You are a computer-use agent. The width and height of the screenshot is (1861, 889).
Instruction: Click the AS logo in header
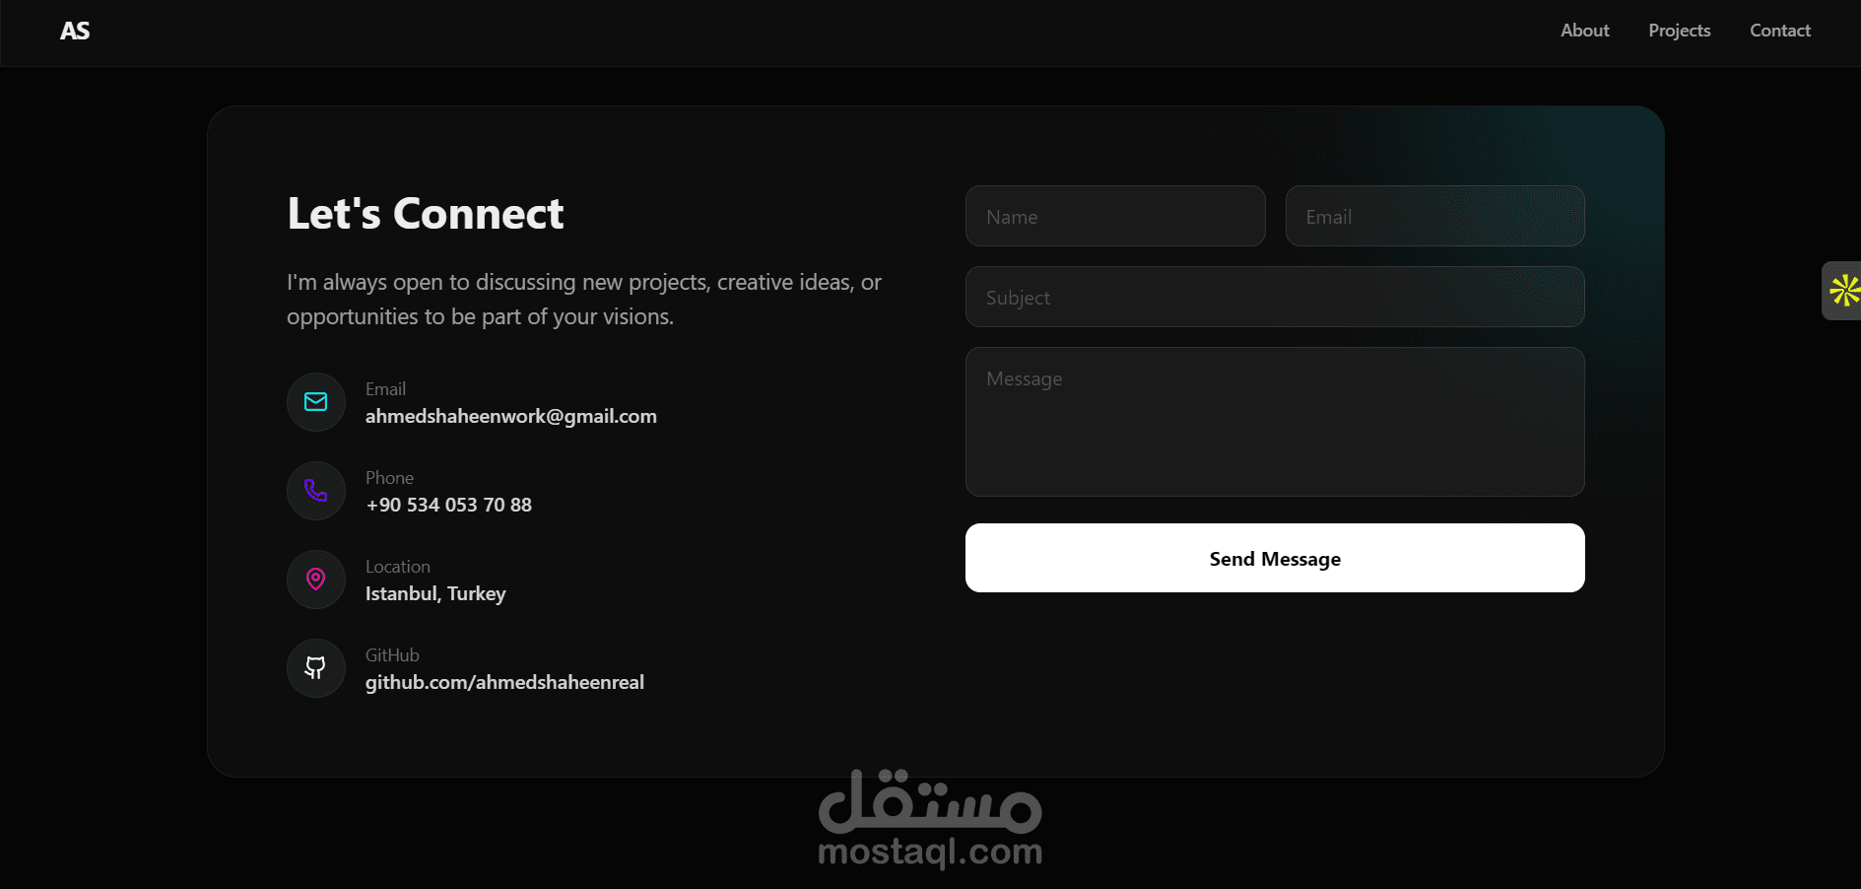click(75, 31)
